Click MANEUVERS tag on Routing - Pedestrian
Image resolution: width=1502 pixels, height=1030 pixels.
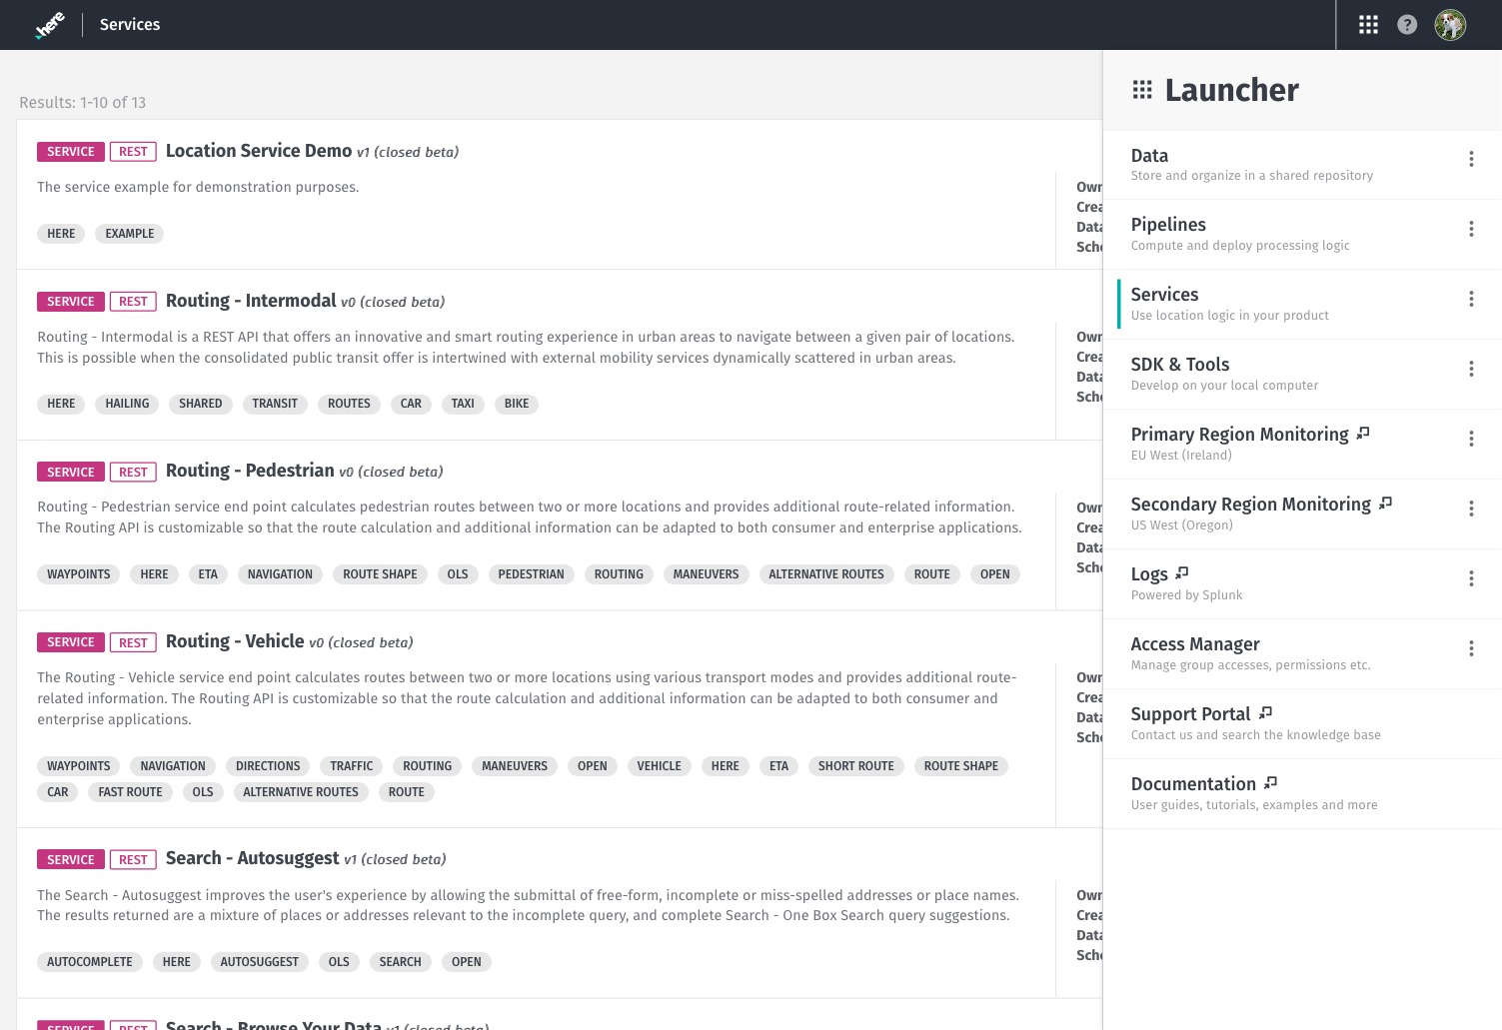click(x=707, y=574)
